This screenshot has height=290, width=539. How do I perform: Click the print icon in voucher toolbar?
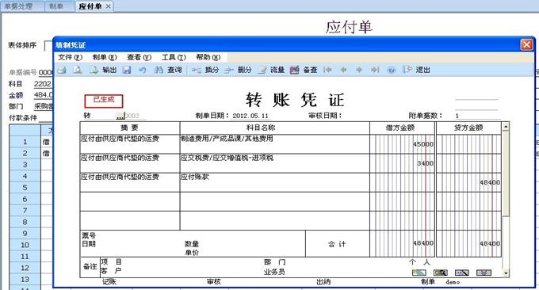tap(62, 70)
